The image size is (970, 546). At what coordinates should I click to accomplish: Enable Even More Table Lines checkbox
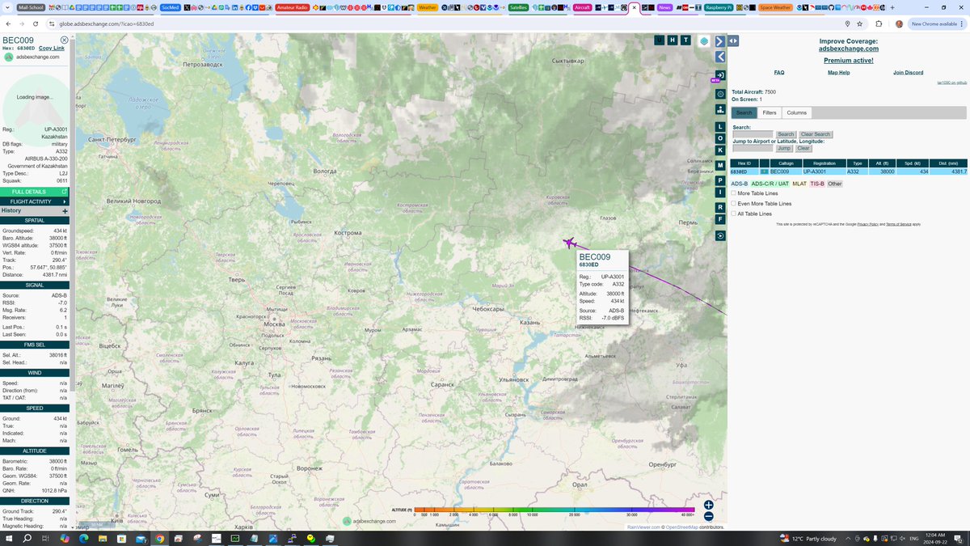pos(734,204)
